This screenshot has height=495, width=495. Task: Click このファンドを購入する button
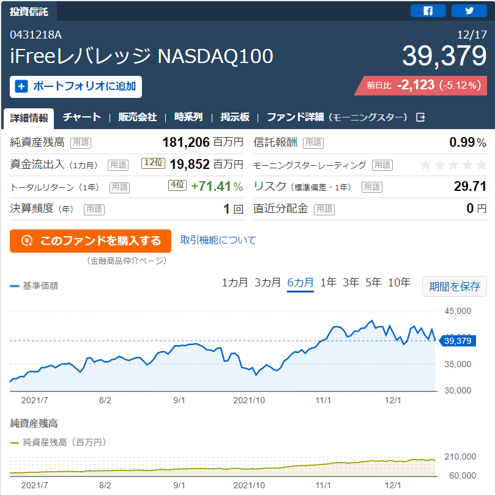(91, 241)
